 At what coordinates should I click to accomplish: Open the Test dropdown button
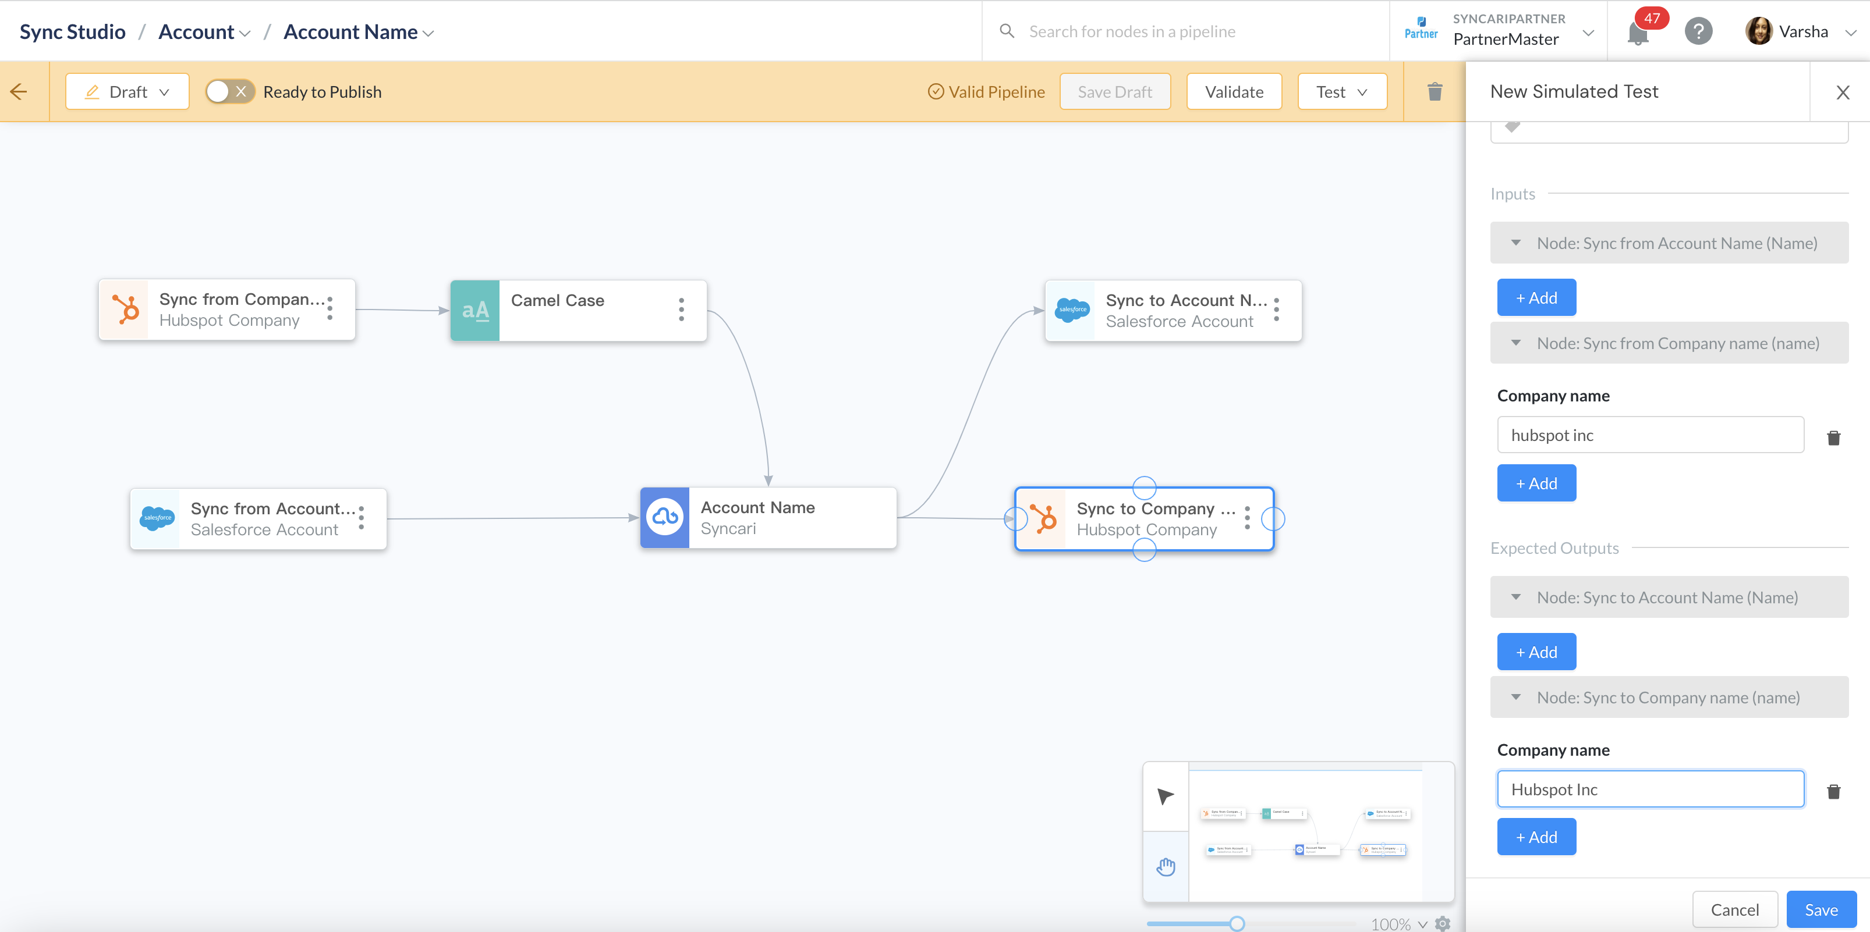[x=1341, y=91]
